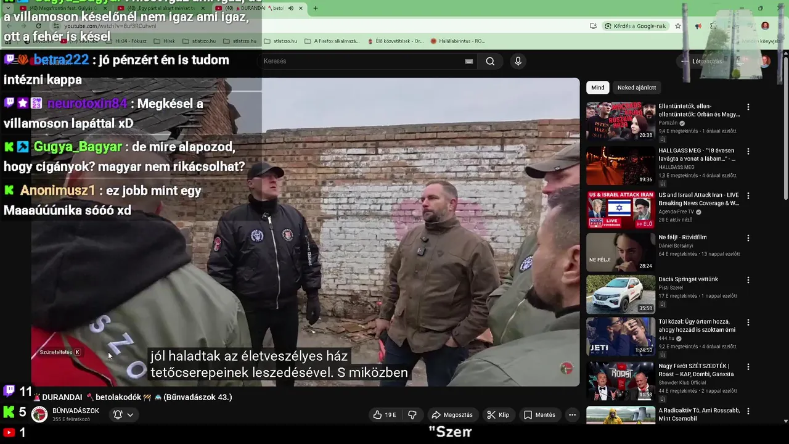
Task: Open the Élő közvetítések bookmark
Action: (x=394, y=41)
